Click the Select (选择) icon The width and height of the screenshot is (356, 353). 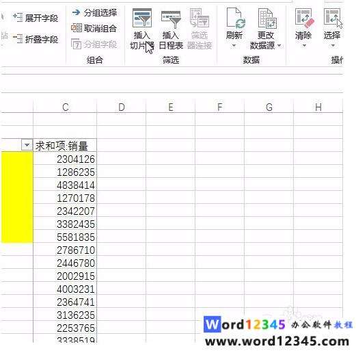[x=333, y=18]
